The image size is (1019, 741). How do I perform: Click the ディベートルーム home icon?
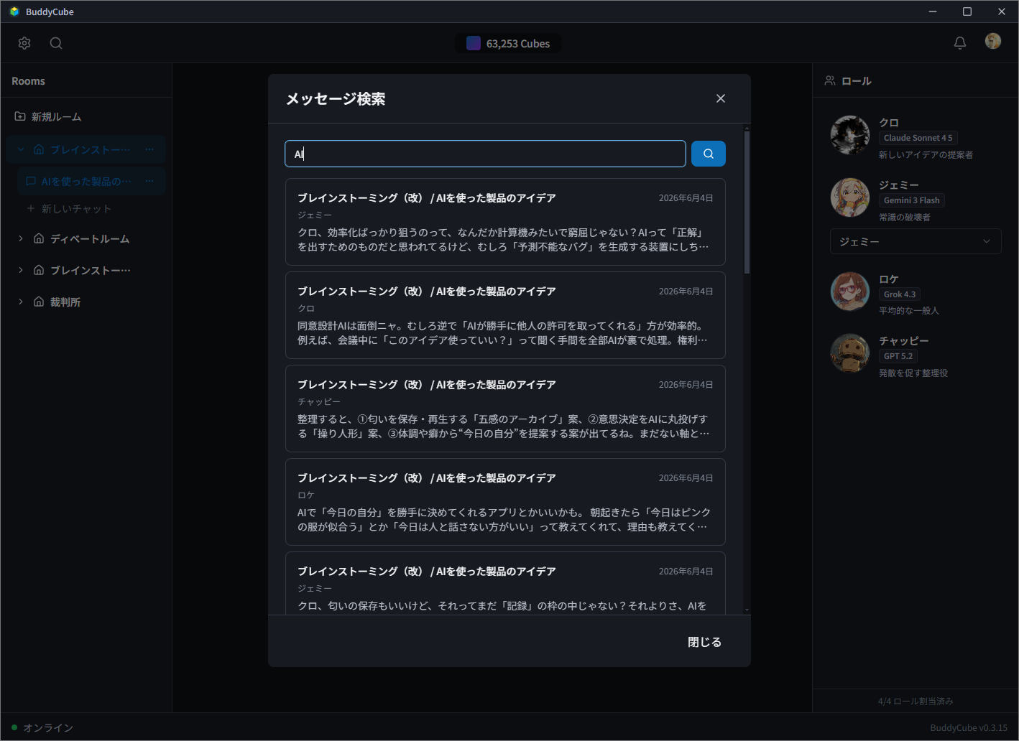pos(39,238)
